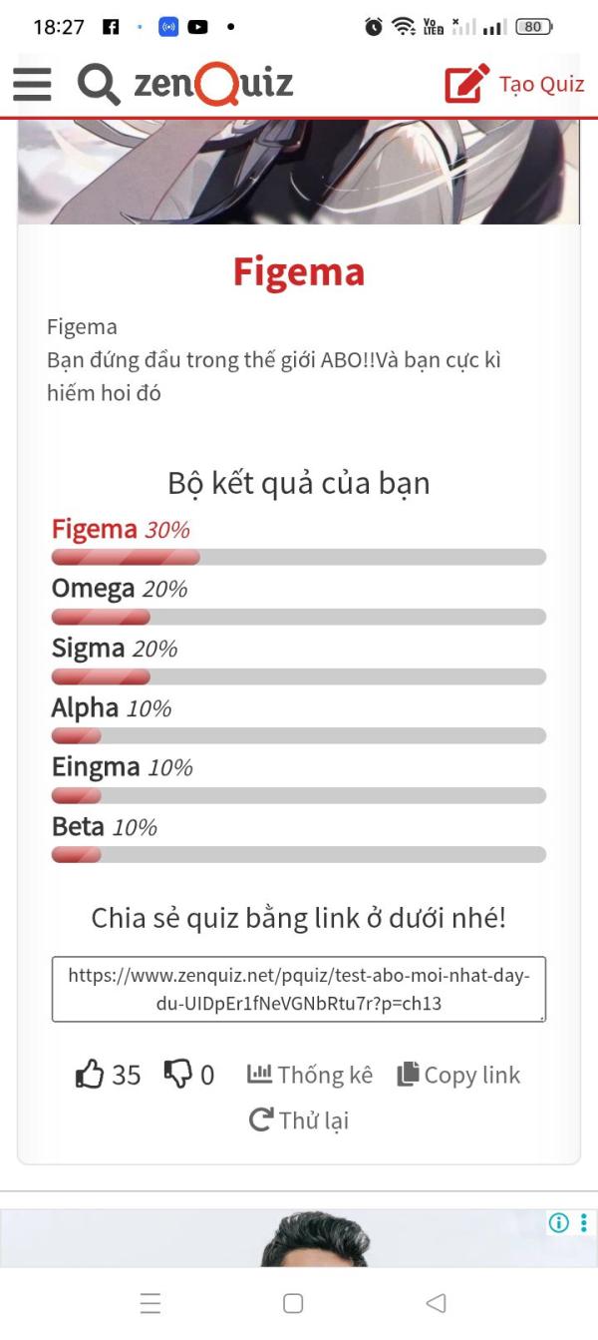Open the Tạo Quiz link

coord(541,84)
